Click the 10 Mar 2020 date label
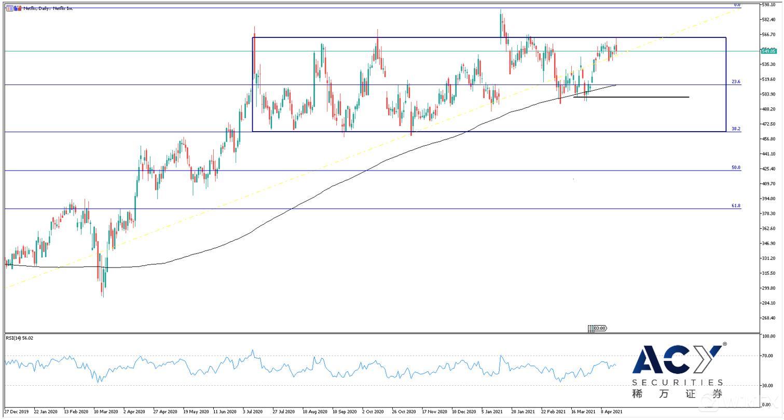Image resolution: width=784 pixels, height=420 pixels. (x=105, y=412)
